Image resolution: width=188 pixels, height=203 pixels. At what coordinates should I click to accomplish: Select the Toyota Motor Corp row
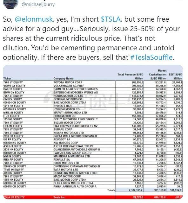point(93,82)
